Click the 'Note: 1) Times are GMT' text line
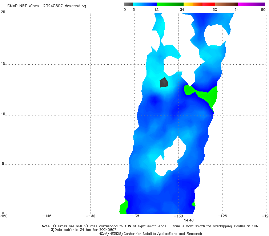The image size is (269, 236). [150, 226]
